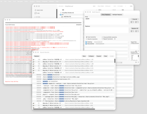The width and height of the screenshot is (147, 114).
Task: Enable the Diacritic Insensitive checkbox
Action: pos(86,39)
